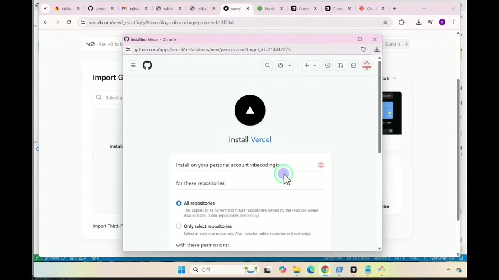Open the GitHub user avatar menu
The image size is (499, 280).
[366, 65]
